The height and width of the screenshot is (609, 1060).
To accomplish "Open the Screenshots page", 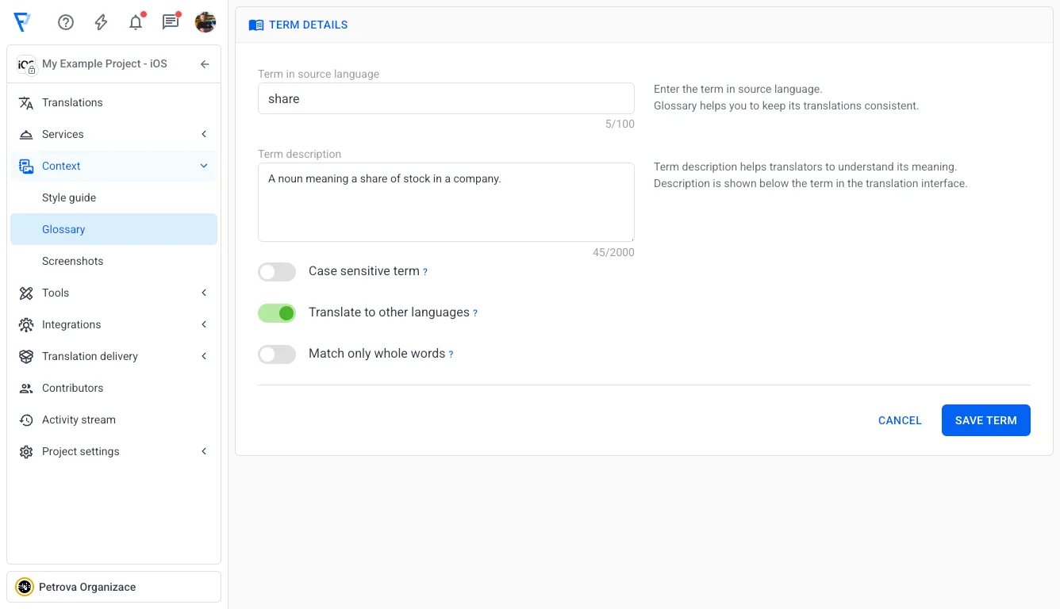I will [x=72, y=261].
